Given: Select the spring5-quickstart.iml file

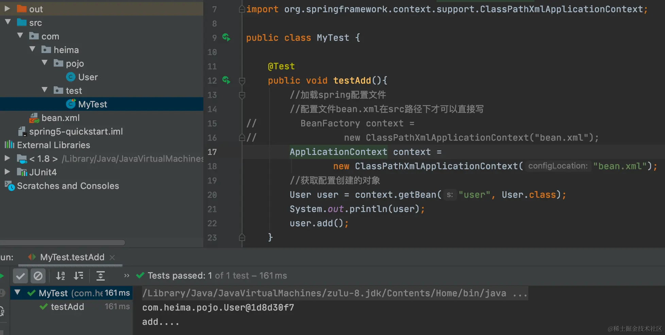Looking at the screenshot, I should [x=76, y=131].
